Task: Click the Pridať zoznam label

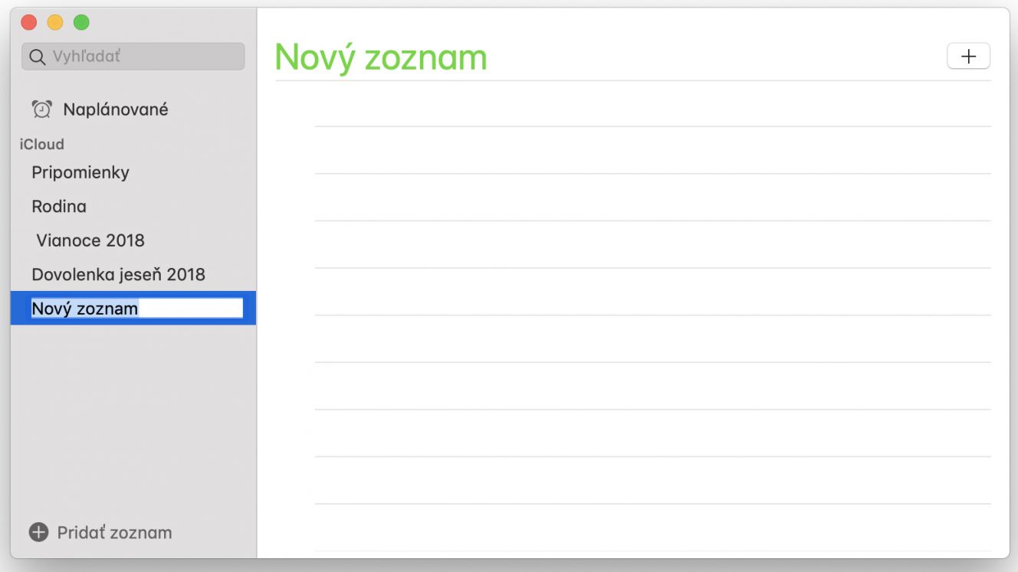Action: click(x=115, y=532)
